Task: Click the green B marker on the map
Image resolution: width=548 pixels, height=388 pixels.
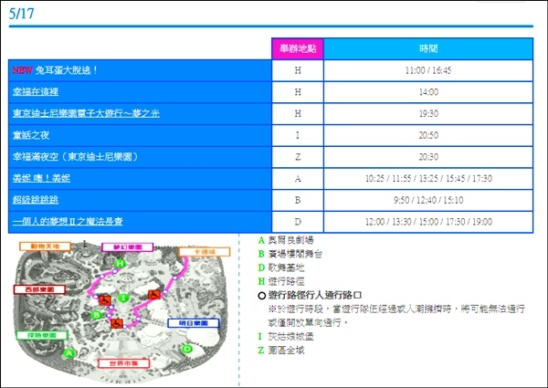Action: [97, 315]
